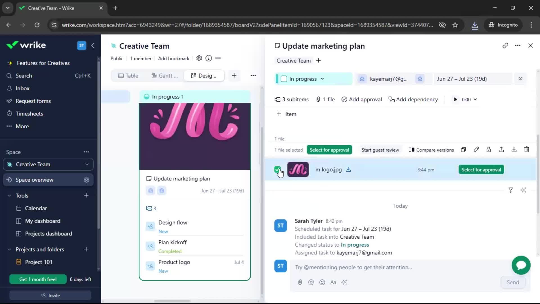This screenshot has height=304, width=540.
Task: Open Product logo subtask on card
Action: point(174,262)
